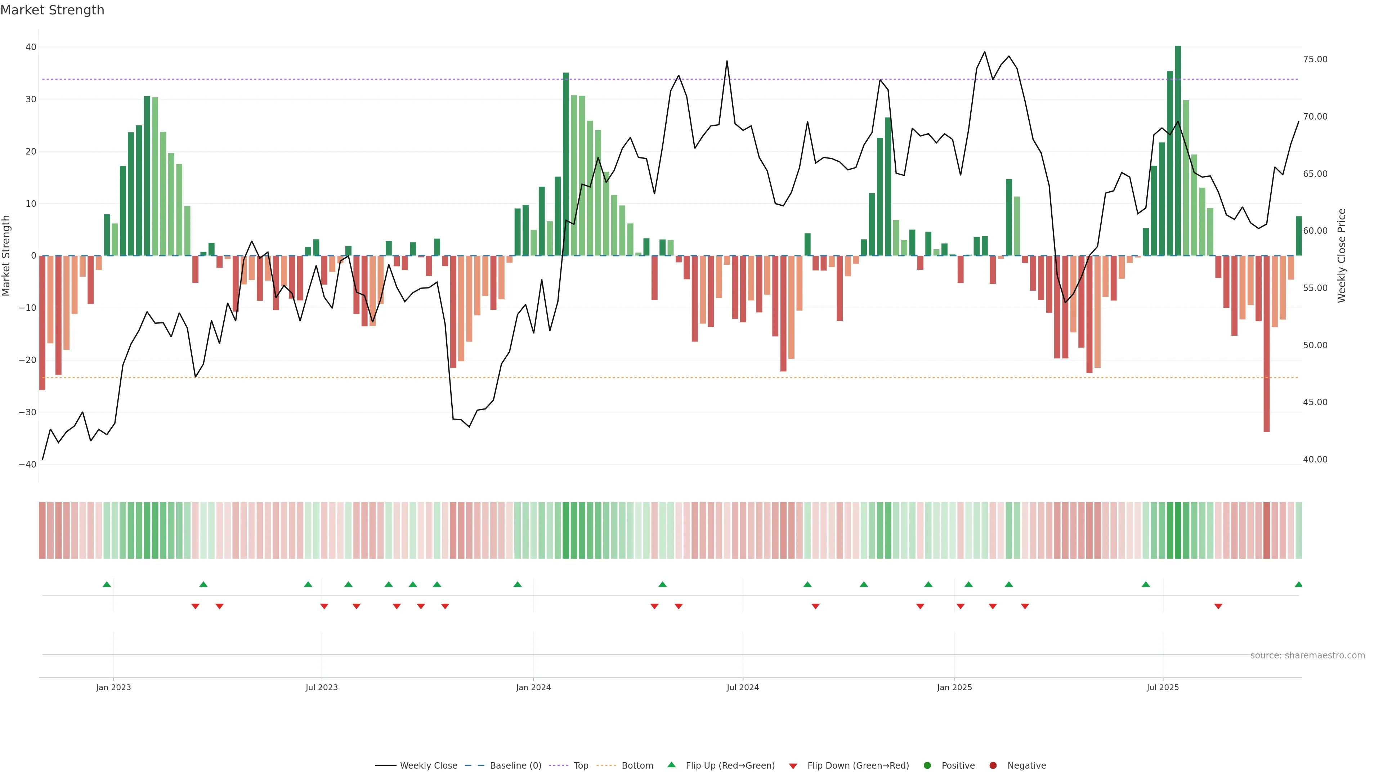This screenshot has width=1383, height=778.
Task: Click Flip Up green triangle legend icon
Action: (671, 765)
